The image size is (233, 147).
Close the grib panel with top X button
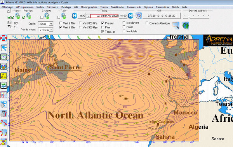point(9,11)
